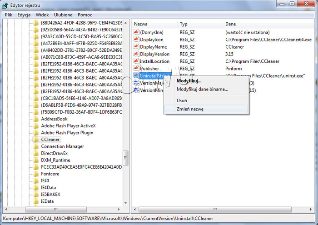Screen dimensions: 318x225
Task: Select the {92A3CA0D-55CD-4C5D key
Action: [x=81, y=36]
